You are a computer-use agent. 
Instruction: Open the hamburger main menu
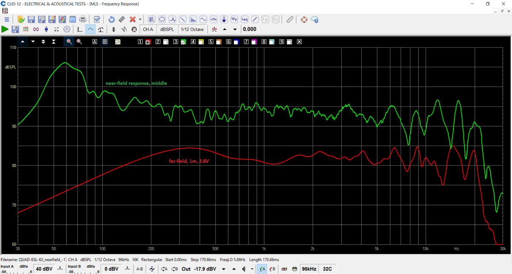pos(6,19)
